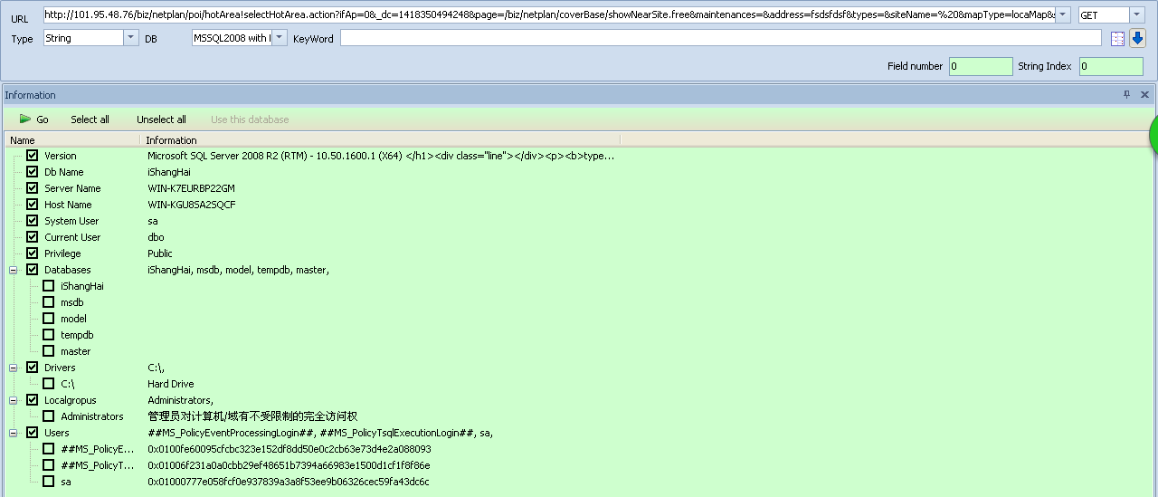This screenshot has width=1158, height=497.
Task: Click into the KeyWord input field
Action: (721, 38)
